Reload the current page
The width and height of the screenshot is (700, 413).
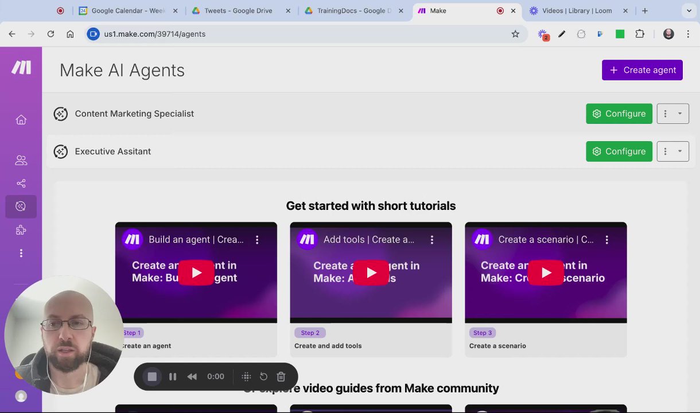50,34
